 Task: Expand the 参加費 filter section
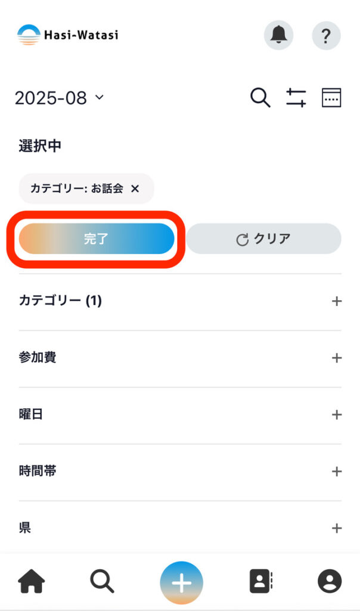(x=337, y=358)
